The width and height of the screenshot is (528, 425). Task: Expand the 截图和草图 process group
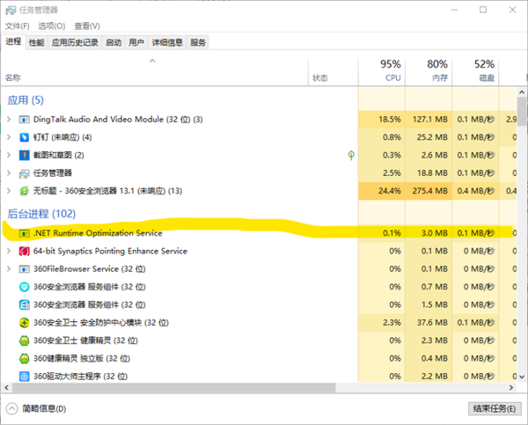tap(9, 155)
